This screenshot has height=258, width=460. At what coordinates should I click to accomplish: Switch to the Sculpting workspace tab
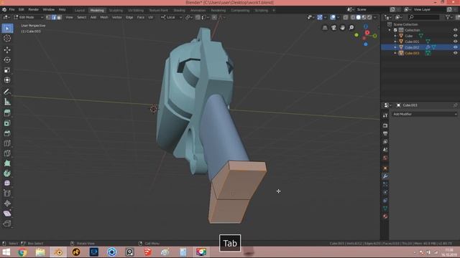tap(116, 10)
